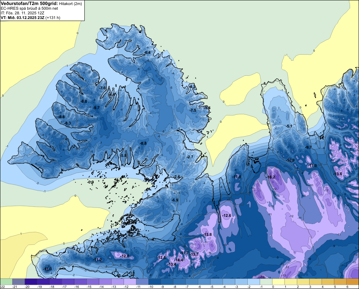359x289 pixels.
Task: Select the legend color swatch labeled -9
Action: [x=167, y=281]
